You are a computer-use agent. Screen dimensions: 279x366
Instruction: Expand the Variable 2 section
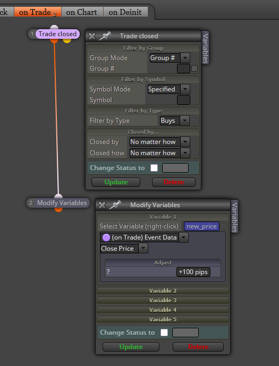coord(163,291)
